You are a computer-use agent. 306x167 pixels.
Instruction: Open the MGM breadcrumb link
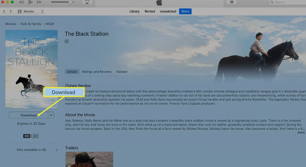(50, 24)
